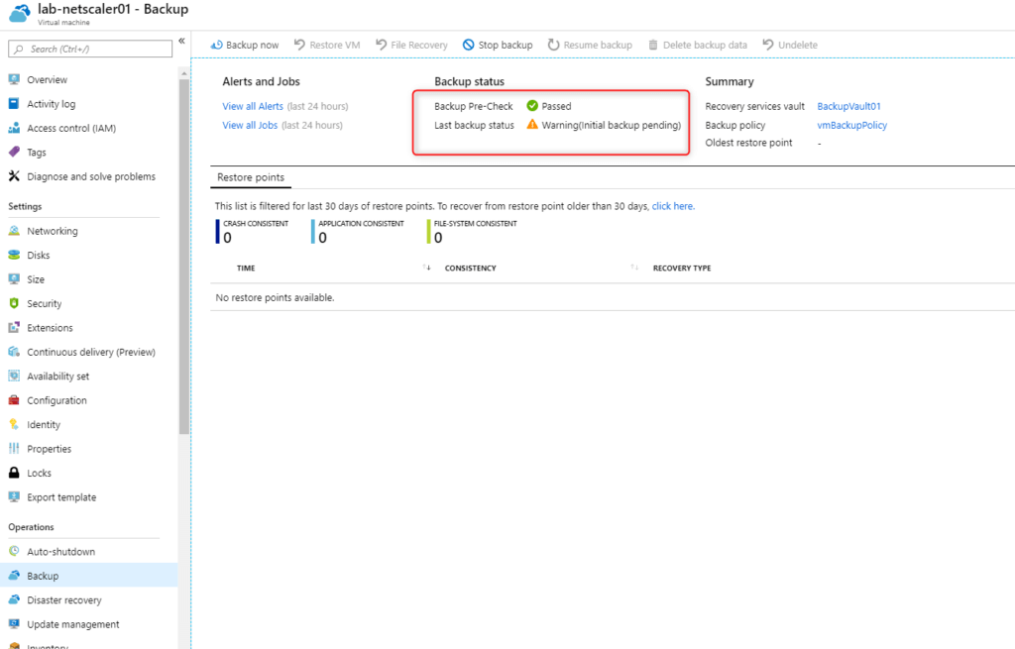
Task: Click the Identity key icon
Action: point(14,424)
